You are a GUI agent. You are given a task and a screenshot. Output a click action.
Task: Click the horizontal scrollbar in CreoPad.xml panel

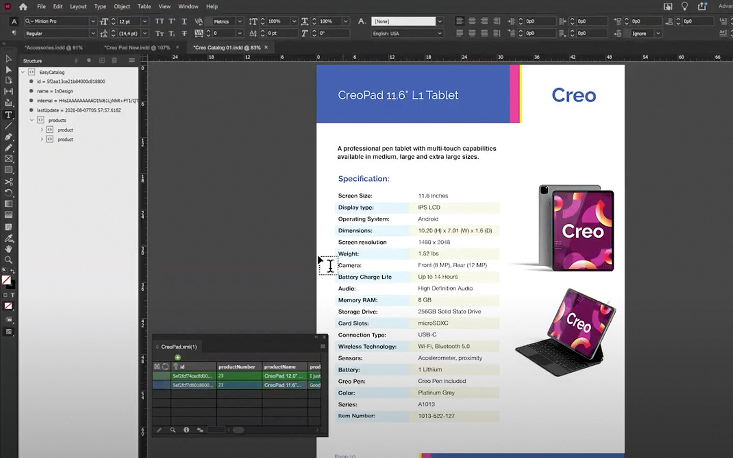238,430
